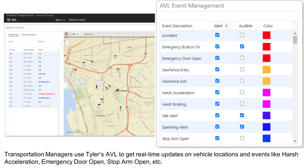Enable Audible for Stop Arm Open

tap(242, 138)
